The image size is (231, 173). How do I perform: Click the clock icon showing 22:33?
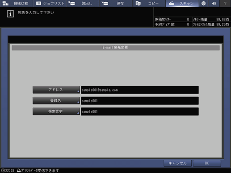(3, 170)
